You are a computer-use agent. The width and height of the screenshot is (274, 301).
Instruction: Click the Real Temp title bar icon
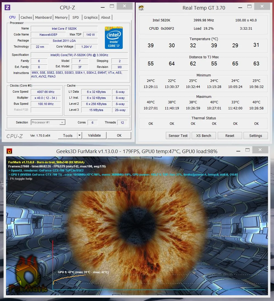(x=141, y=8)
